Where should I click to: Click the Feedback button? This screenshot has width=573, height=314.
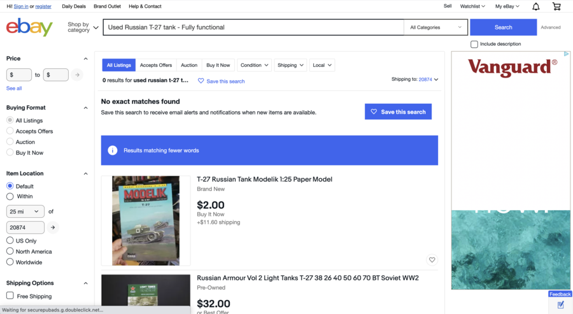[560, 294]
